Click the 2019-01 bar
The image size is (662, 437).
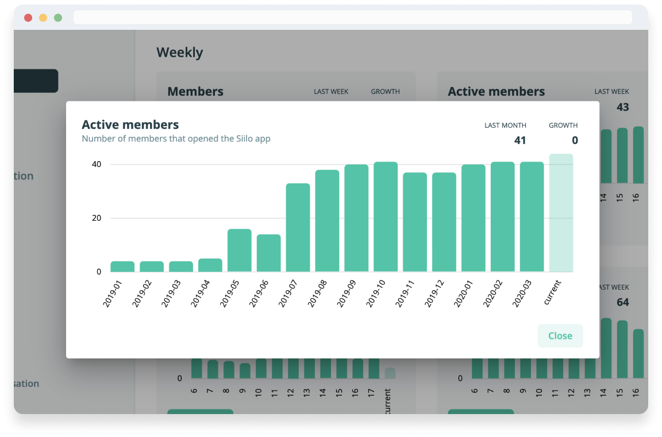[x=122, y=267]
